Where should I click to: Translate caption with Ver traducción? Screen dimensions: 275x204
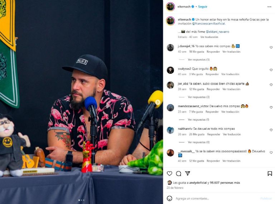(x=209, y=37)
